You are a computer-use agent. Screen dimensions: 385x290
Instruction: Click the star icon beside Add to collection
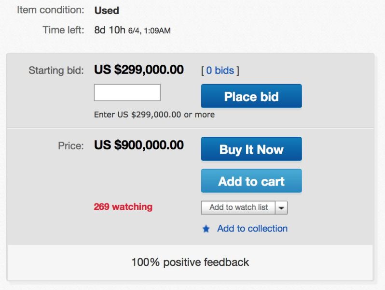(x=206, y=229)
